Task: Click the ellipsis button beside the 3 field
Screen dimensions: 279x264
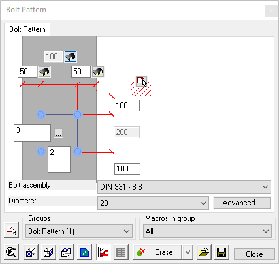Action: point(58,132)
